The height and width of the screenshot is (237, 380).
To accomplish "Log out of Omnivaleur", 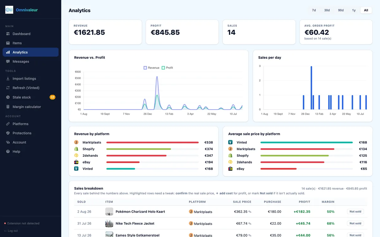I will [11, 231].
